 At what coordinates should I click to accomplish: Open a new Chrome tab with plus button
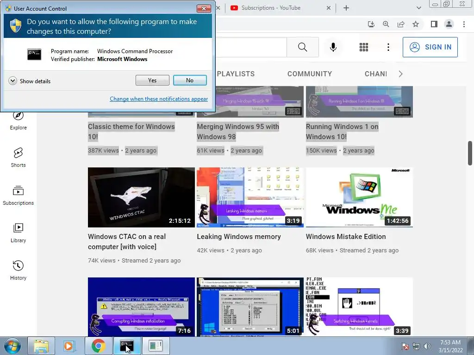346,8
